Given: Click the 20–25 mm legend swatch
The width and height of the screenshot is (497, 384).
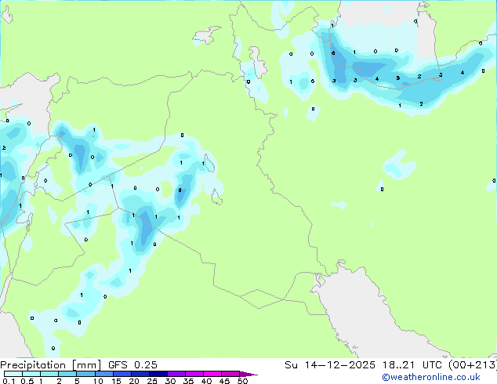Looking at the screenshot, I should 140,374.
